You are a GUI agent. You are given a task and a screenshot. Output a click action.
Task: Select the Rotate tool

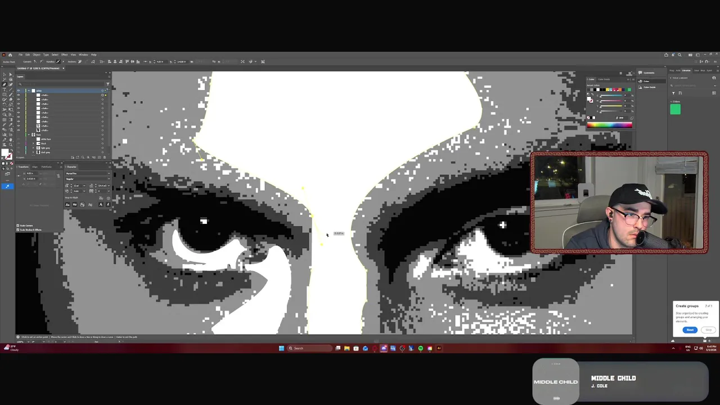(4, 105)
